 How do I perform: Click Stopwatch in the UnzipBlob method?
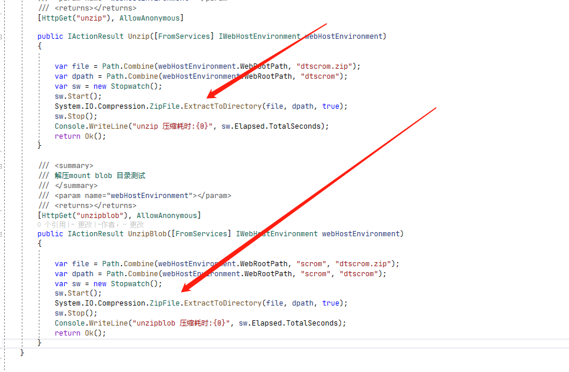pos(130,284)
